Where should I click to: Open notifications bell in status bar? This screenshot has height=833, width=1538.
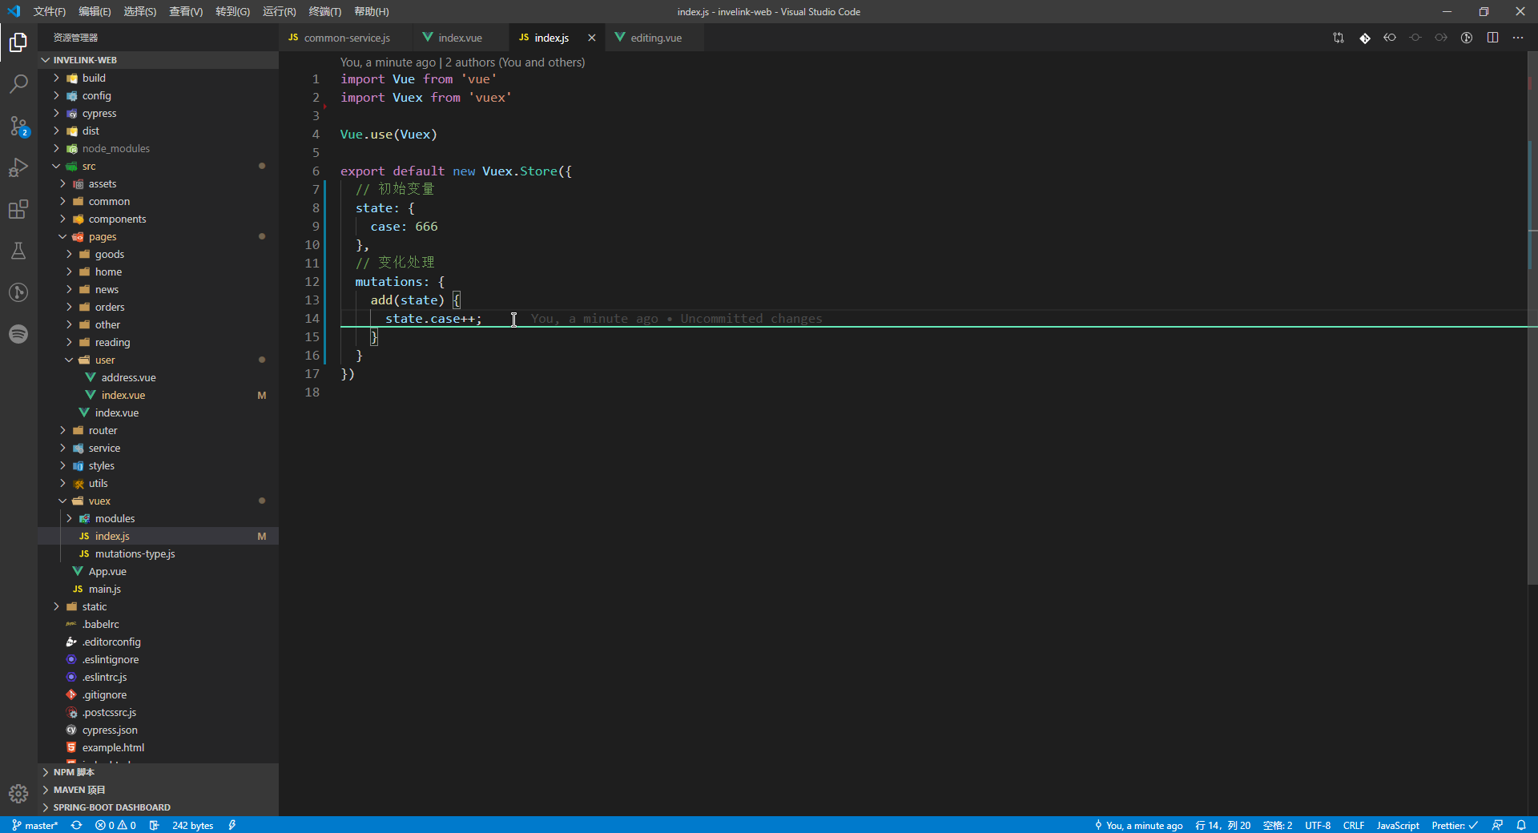tap(1521, 825)
